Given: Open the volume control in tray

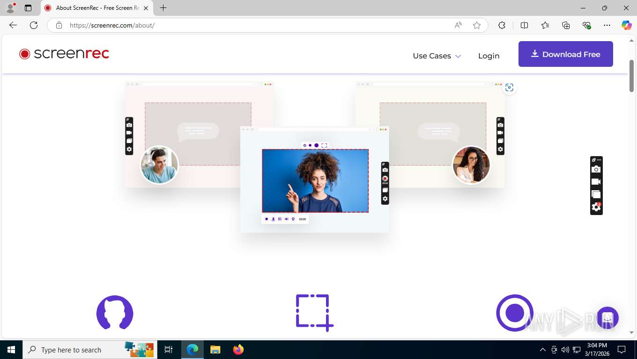Looking at the screenshot, I should click(x=565, y=350).
